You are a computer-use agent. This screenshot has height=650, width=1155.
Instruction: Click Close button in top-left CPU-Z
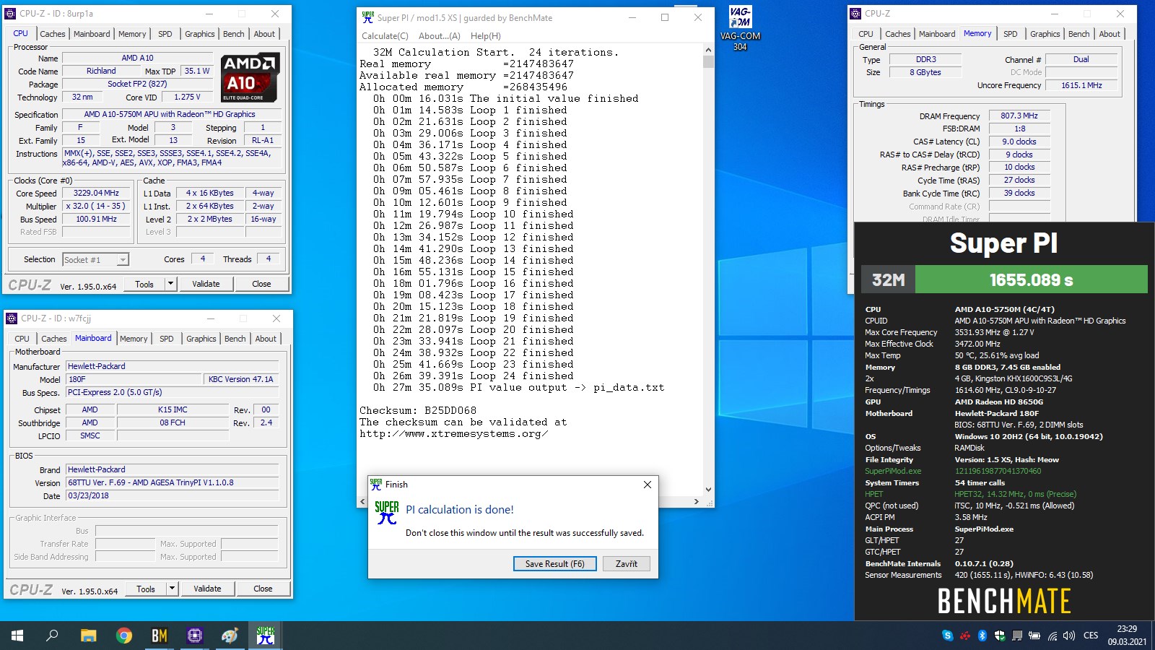(261, 284)
